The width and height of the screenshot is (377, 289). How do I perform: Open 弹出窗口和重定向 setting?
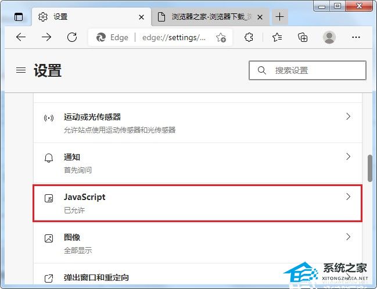click(x=96, y=277)
